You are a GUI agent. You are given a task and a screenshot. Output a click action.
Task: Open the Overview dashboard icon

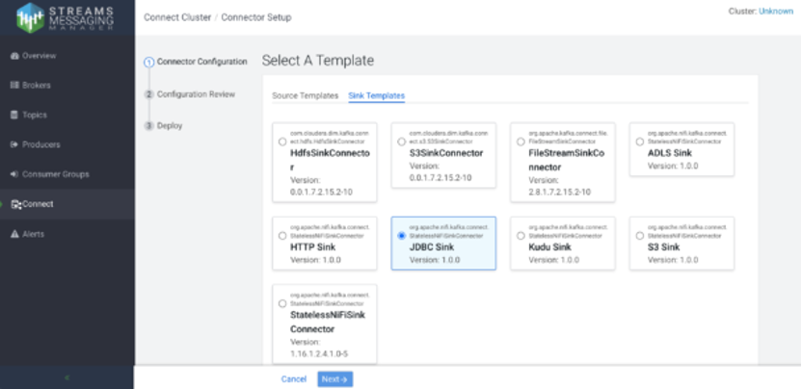click(x=14, y=56)
